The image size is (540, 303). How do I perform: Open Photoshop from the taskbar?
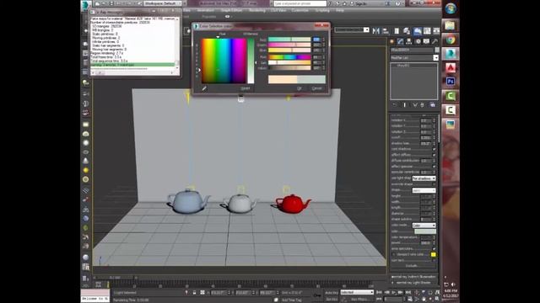[451, 82]
